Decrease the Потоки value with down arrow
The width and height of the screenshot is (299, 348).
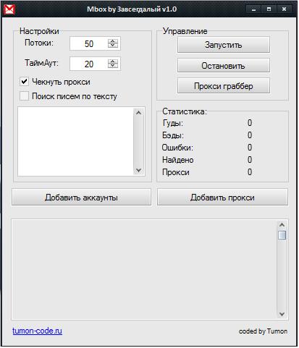coord(113,46)
